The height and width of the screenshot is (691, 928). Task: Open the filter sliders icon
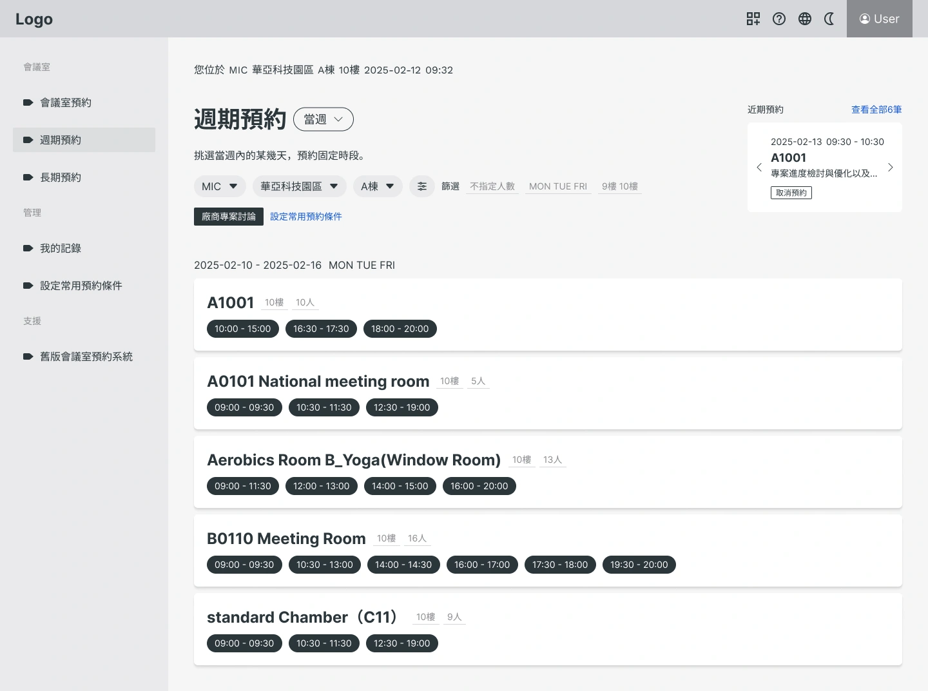click(422, 186)
